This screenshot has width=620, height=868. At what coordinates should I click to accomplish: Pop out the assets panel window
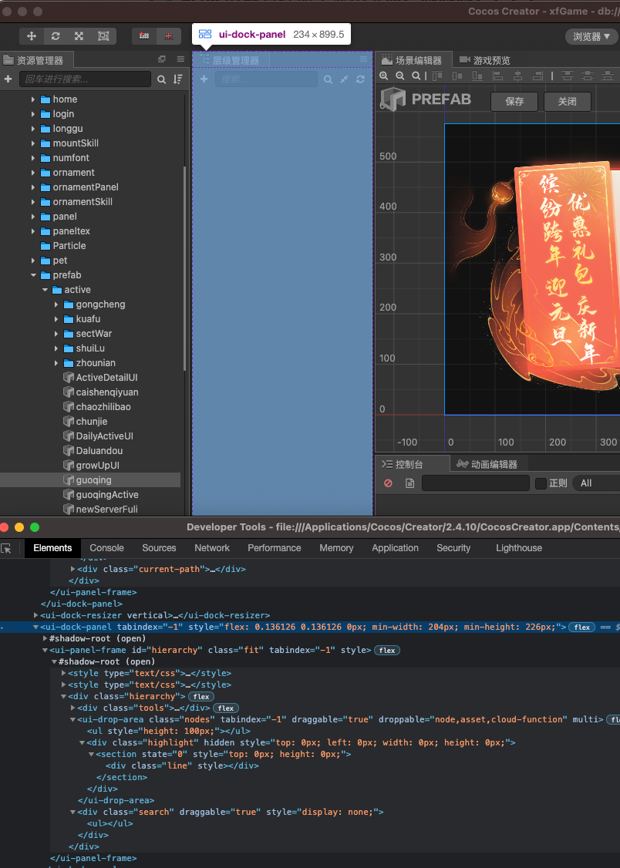tap(162, 59)
